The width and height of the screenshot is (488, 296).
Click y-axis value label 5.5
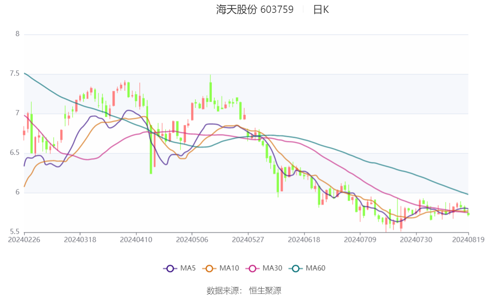click(x=14, y=232)
